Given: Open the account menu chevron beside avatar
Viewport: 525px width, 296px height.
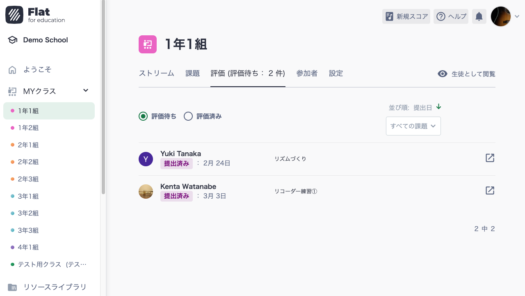Looking at the screenshot, I should pyautogui.click(x=517, y=16).
